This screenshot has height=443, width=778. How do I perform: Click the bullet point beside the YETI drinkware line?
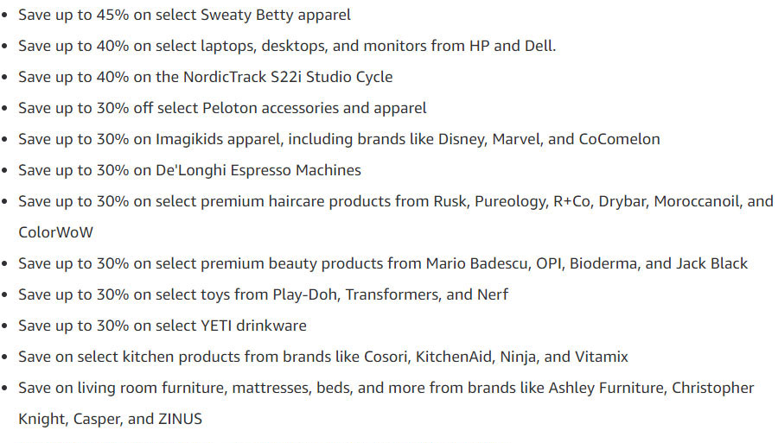point(5,326)
